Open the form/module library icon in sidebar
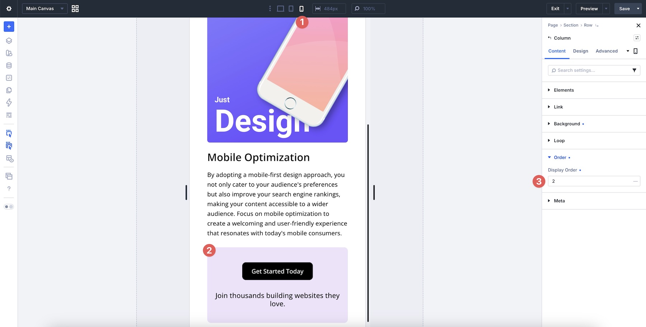 [x=9, y=78]
